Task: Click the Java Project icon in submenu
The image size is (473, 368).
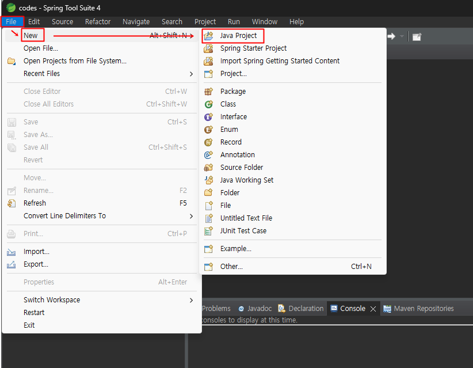Action: pos(208,36)
